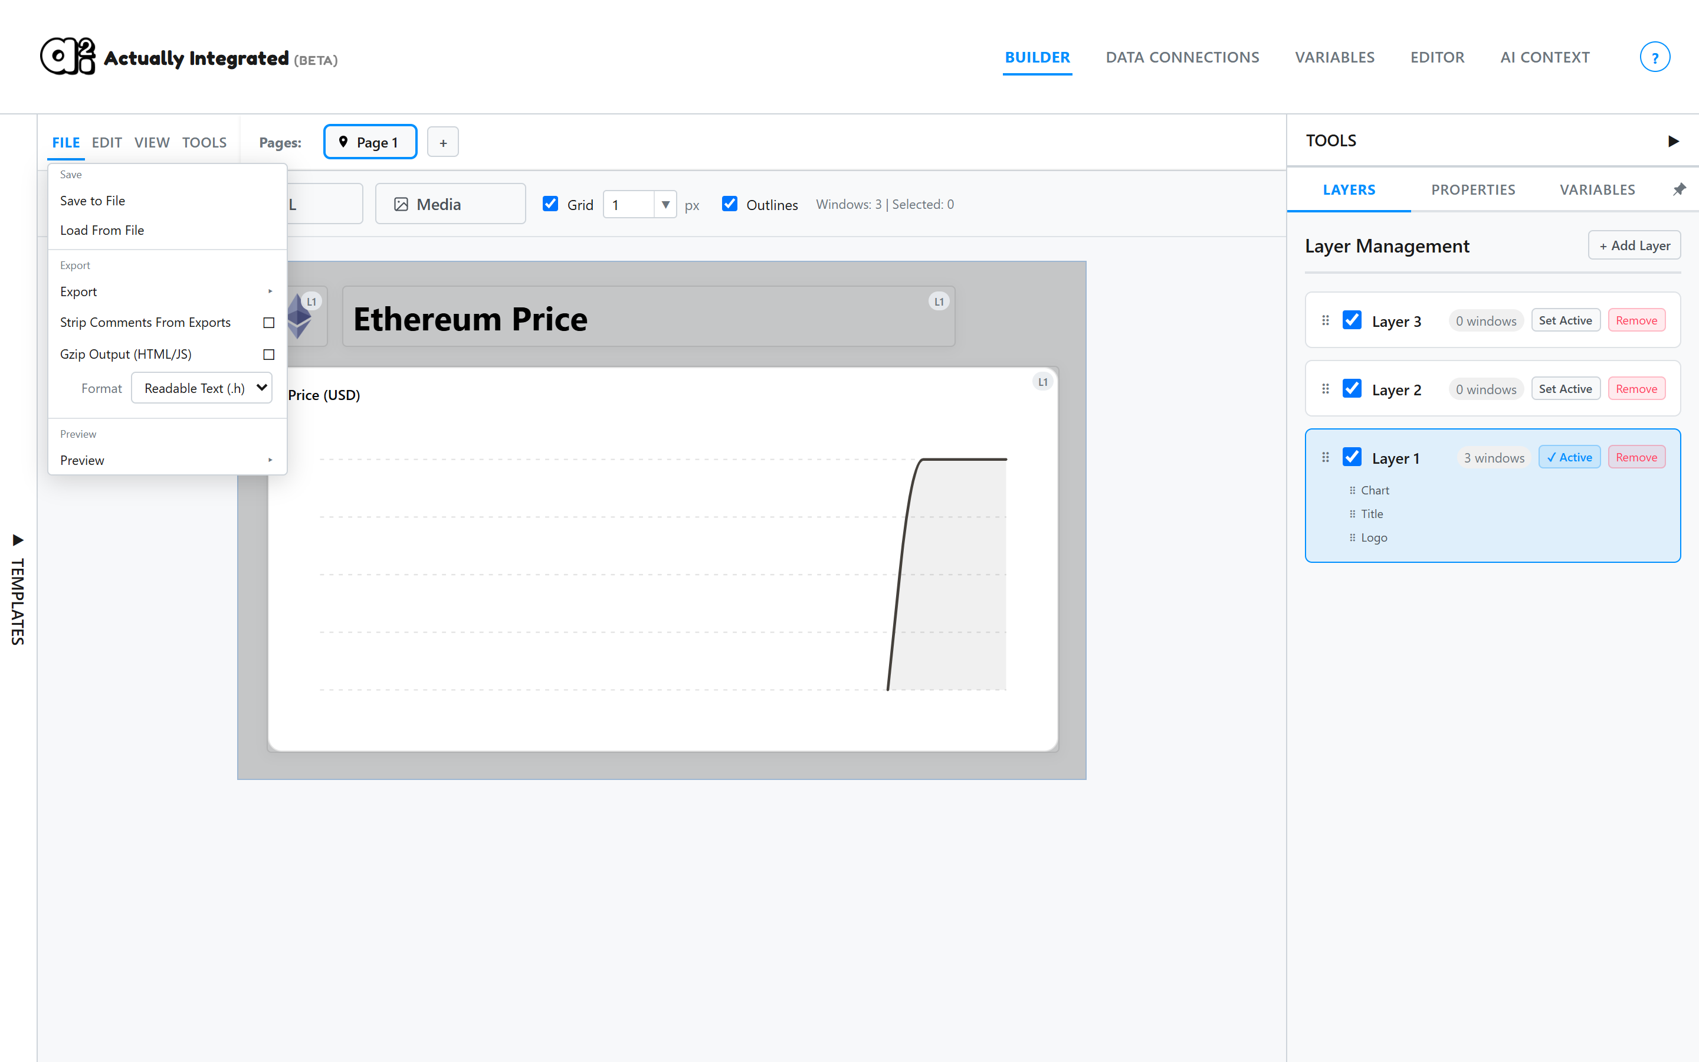Click the Active badge on Layer 1
The image size is (1699, 1062).
point(1569,457)
